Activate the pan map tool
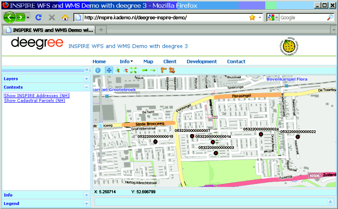Viewport: 338px width, 209px height. tap(109, 70)
